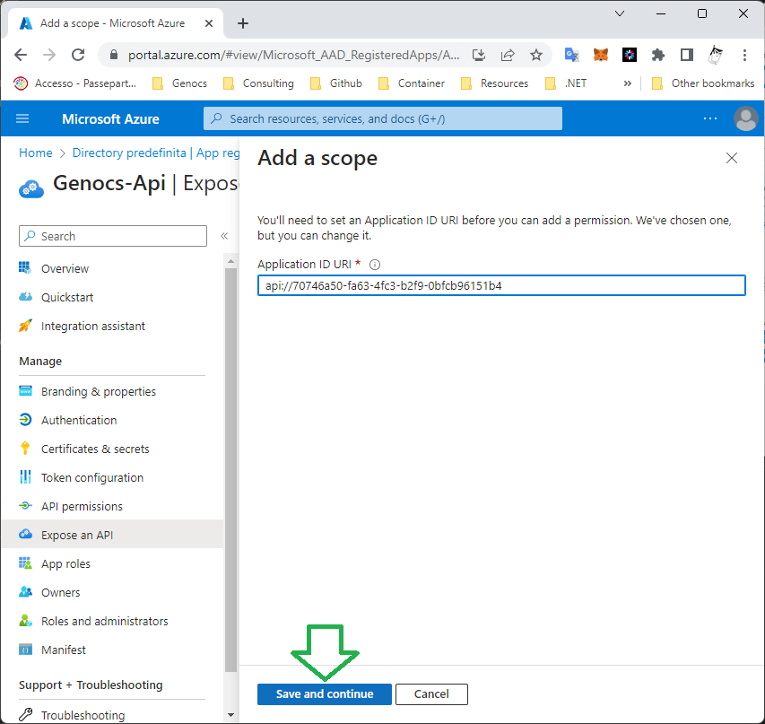
Task: Open a new browser tab
Action: (243, 23)
